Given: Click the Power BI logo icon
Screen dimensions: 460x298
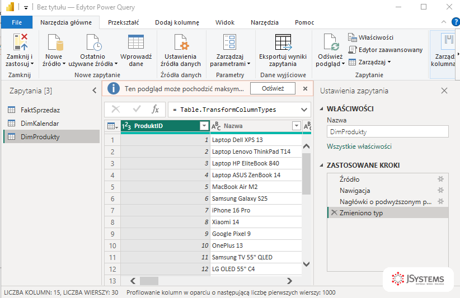Looking at the screenshot, I should click(x=10, y=7).
